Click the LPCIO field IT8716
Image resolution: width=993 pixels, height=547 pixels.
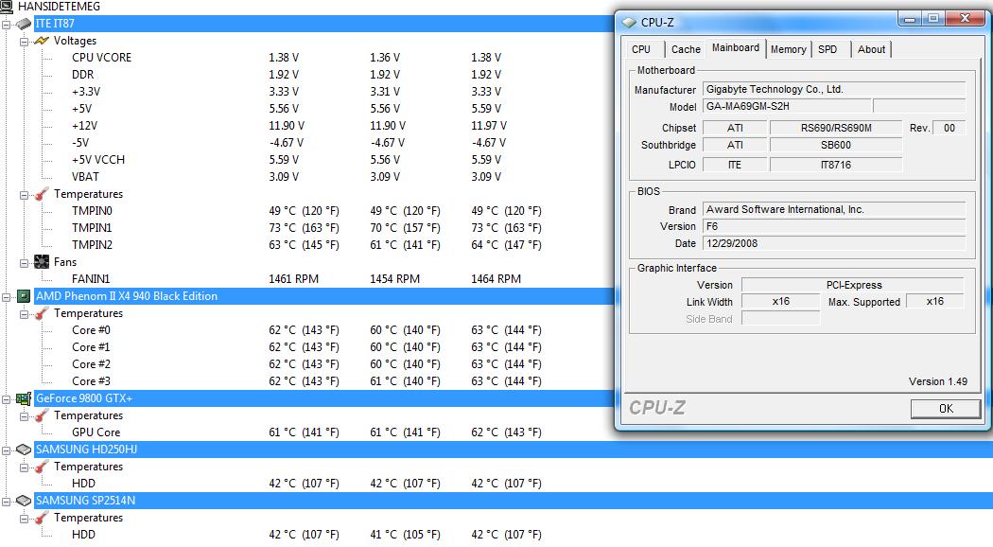coord(836,165)
